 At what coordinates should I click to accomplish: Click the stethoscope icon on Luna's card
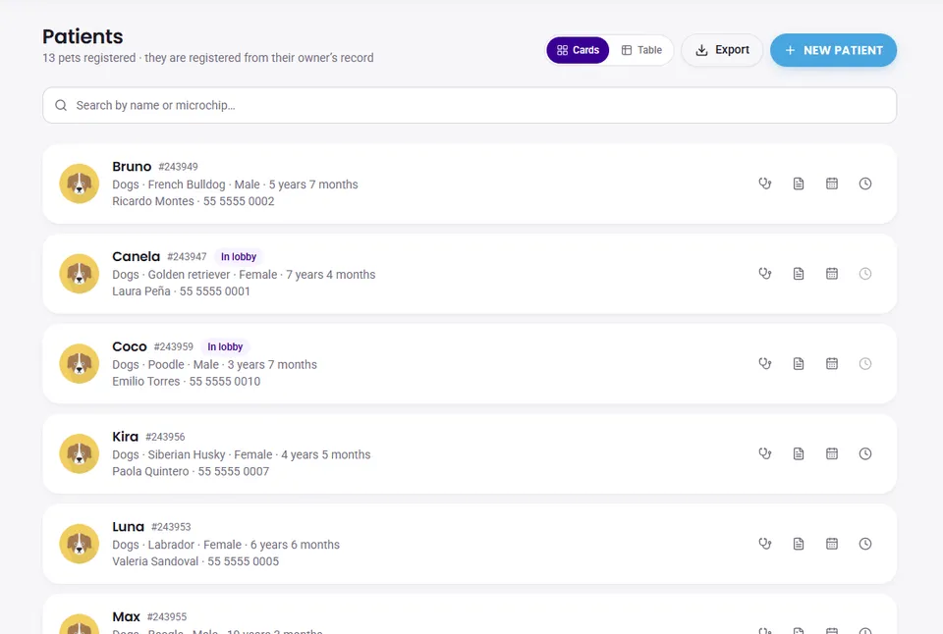click(x=765, y=544)
